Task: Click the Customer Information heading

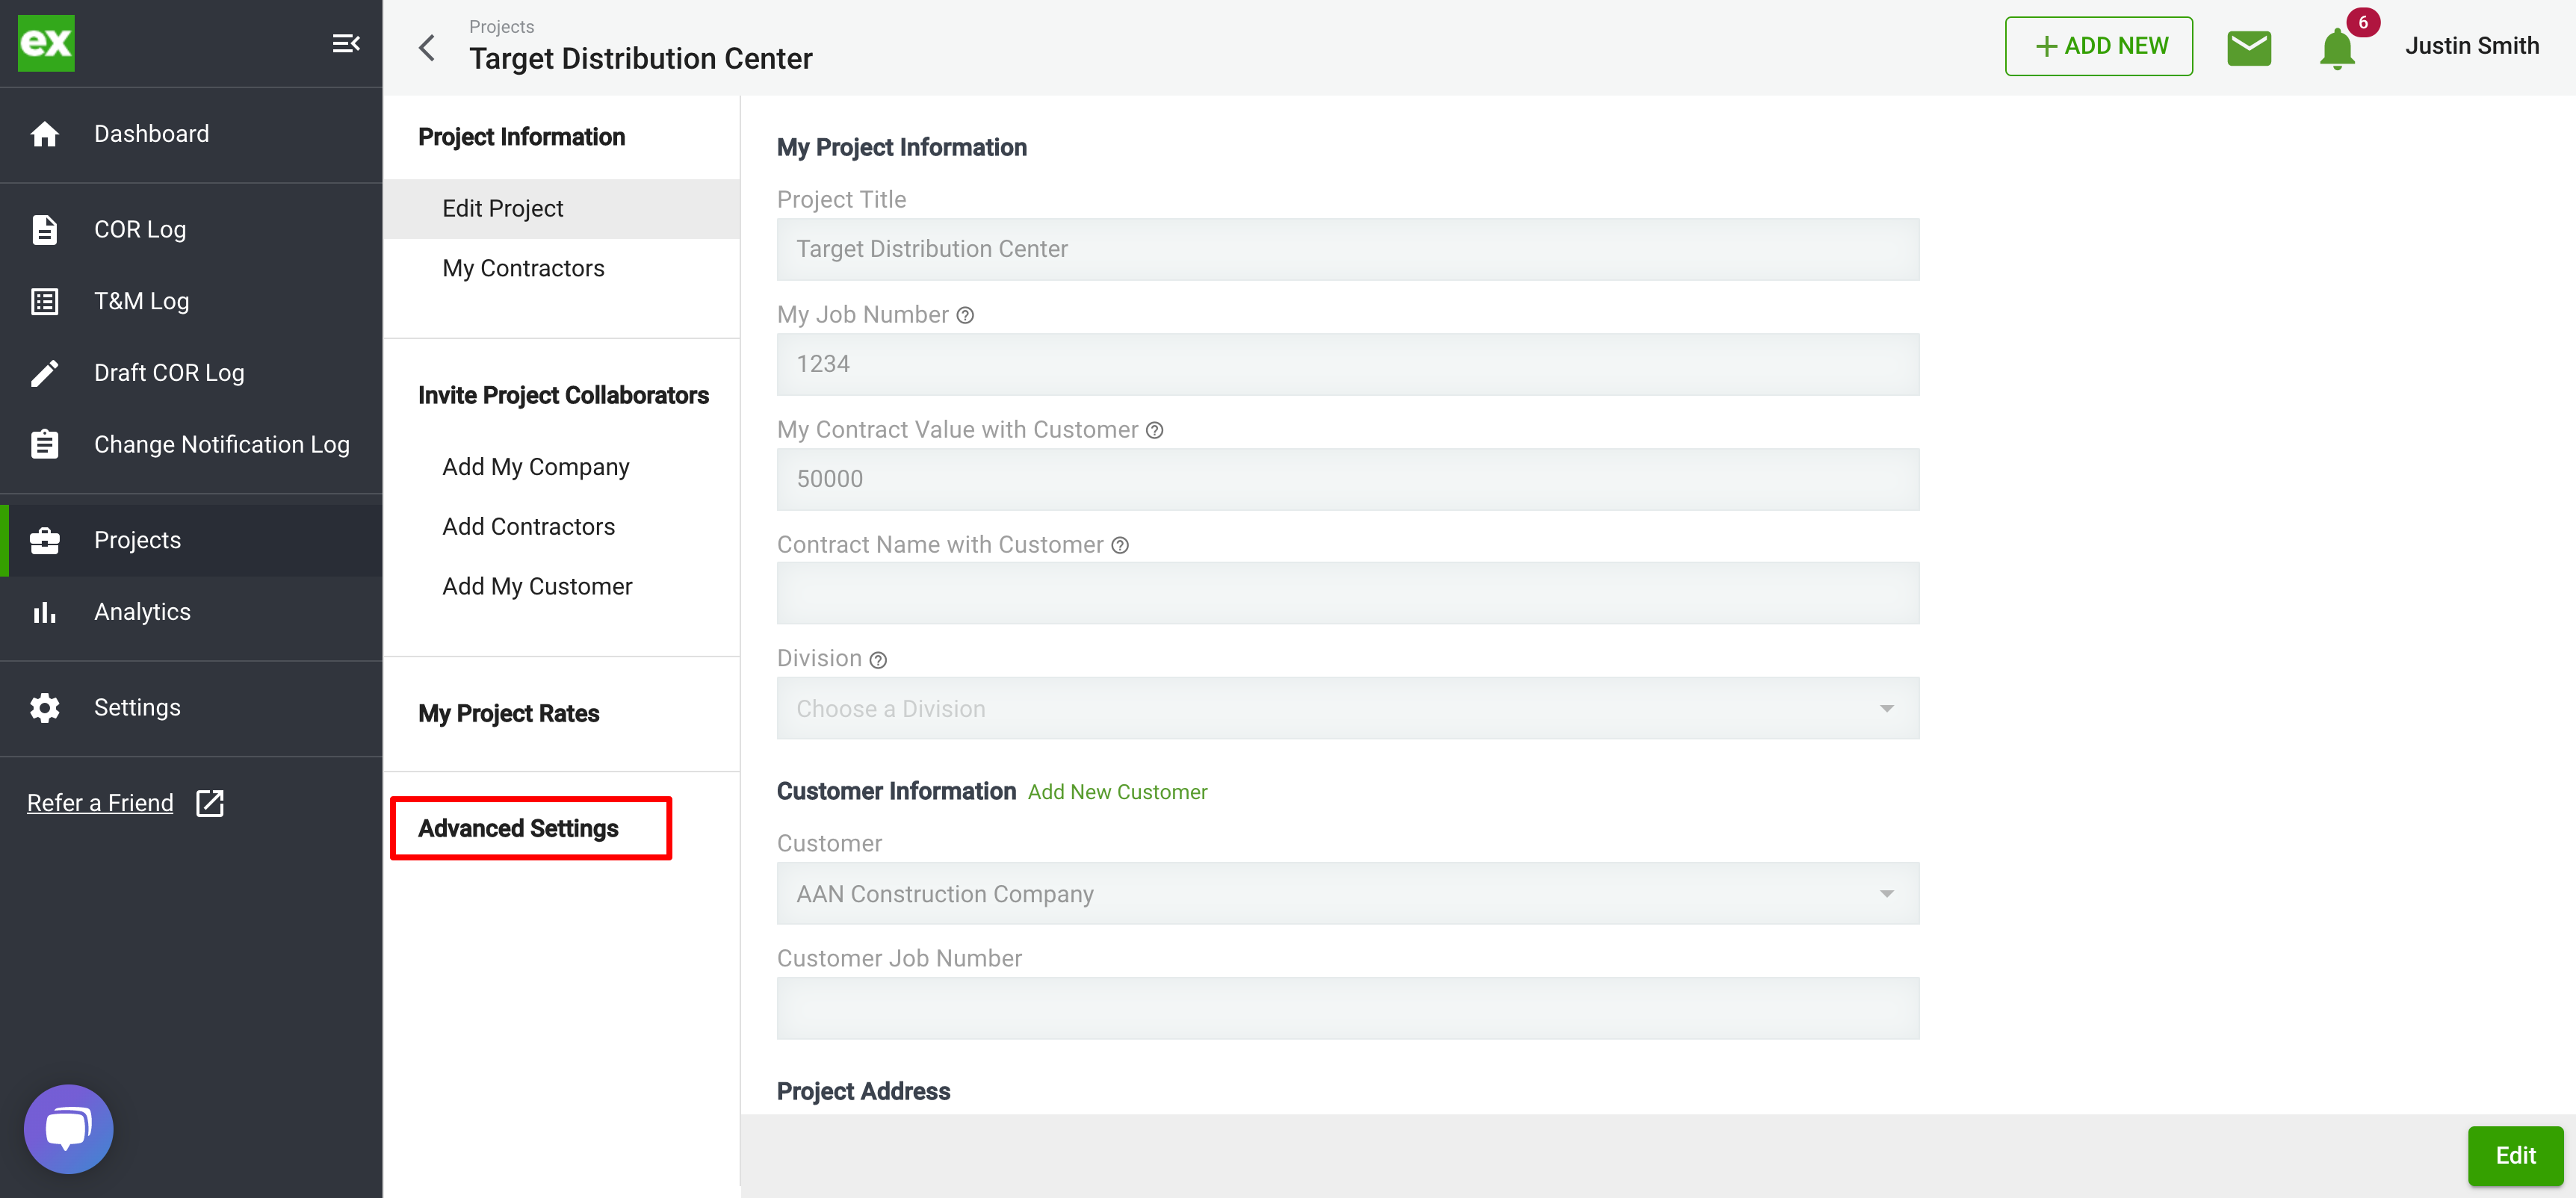Action: pos(896,791)
